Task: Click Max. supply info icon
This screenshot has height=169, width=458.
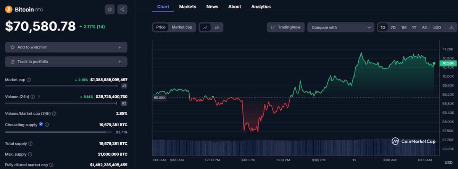Action: [29, 155]
